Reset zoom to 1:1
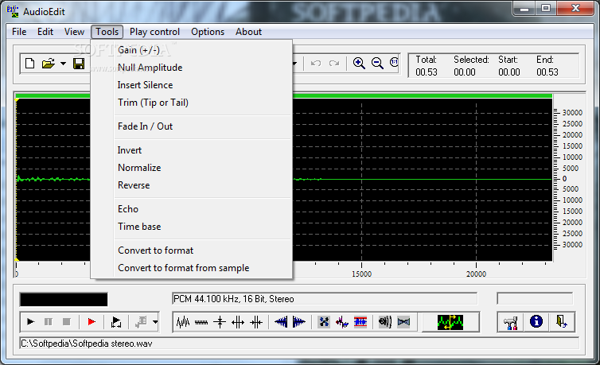 click(394, 62)
